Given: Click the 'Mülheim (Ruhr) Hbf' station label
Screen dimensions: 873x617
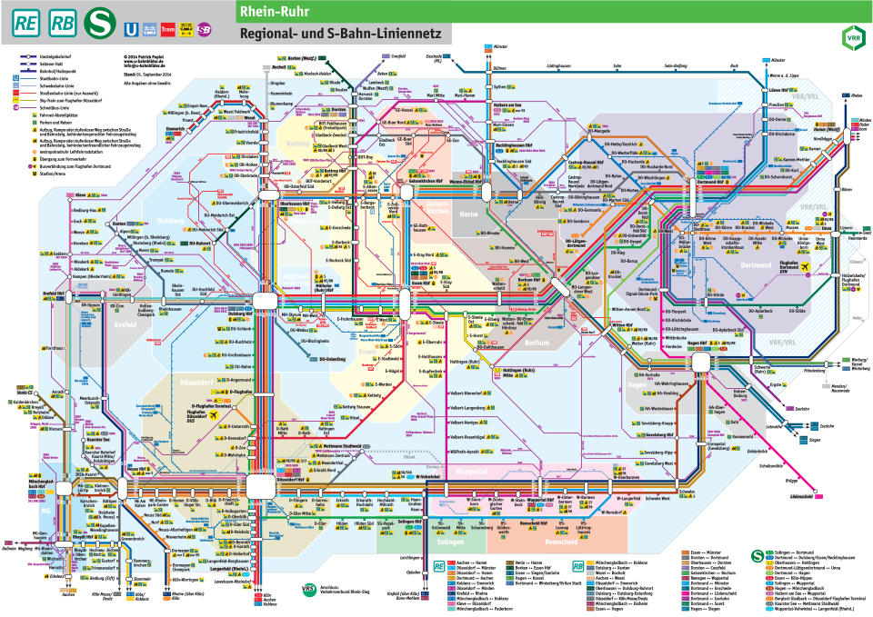Looking at the screenshot, I should (x=324, y=288).
